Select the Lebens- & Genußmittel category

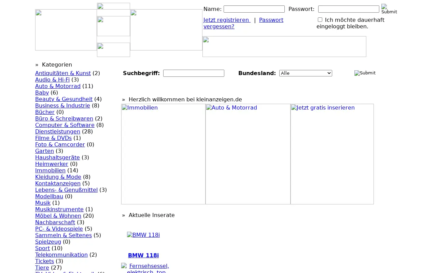(66, 190)
